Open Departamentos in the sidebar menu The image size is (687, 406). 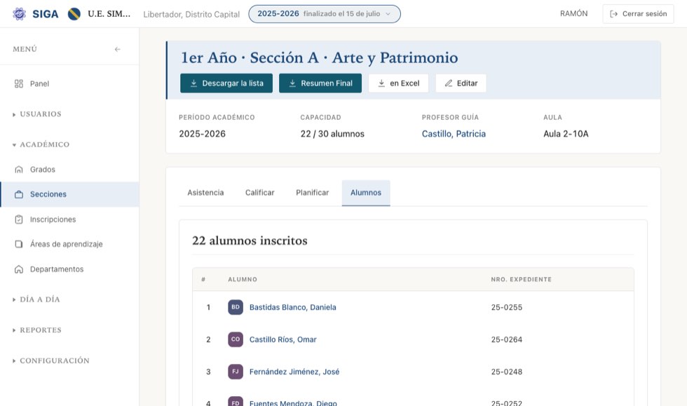pos(69,269)
